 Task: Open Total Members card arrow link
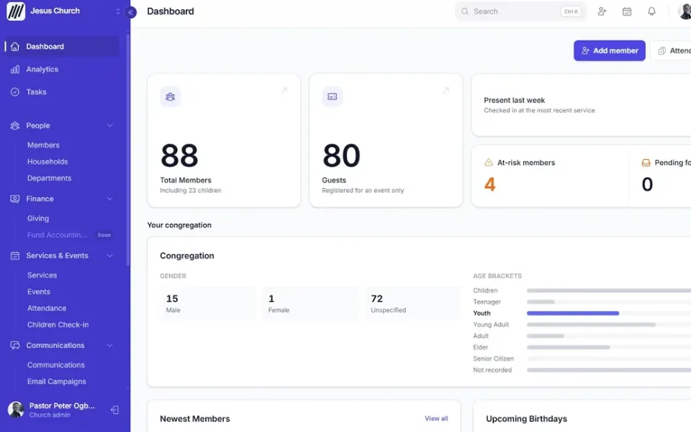pyautogui.click(x=284, y=90)
